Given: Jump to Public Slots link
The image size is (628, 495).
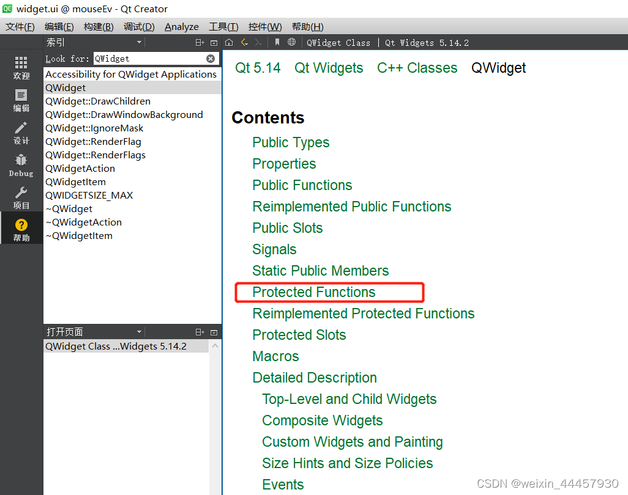Looking at the screenshot, I should (x=287, y=228).
